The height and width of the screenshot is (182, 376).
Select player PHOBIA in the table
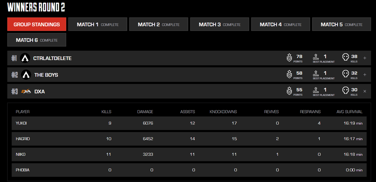[23, 170]
